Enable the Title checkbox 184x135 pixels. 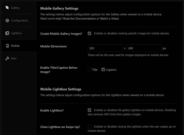(89, 70)
